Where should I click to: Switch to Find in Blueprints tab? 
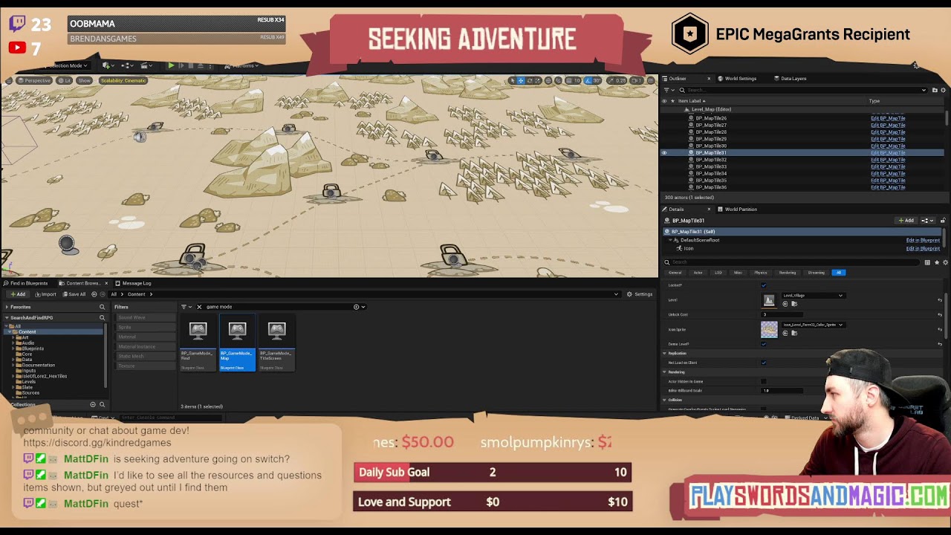pos(26,283)
